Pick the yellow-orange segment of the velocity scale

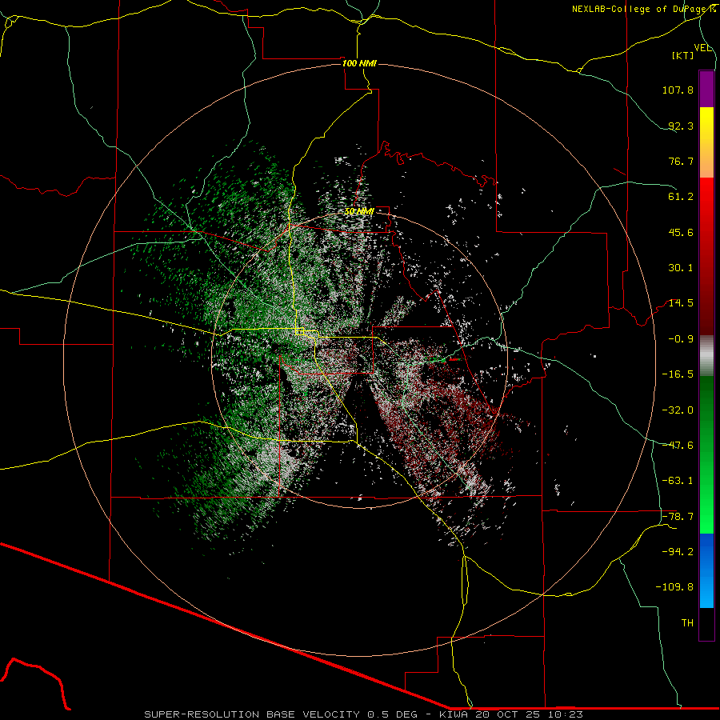706,142
